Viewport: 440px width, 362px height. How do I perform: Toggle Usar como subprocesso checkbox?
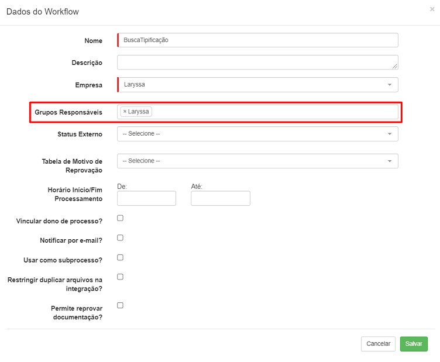pos(120,257)
